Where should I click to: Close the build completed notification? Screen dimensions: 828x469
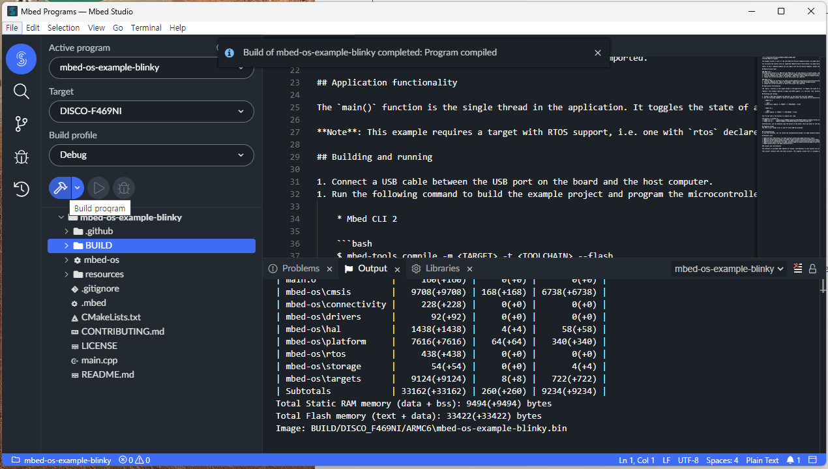click(x=598, y=53)
